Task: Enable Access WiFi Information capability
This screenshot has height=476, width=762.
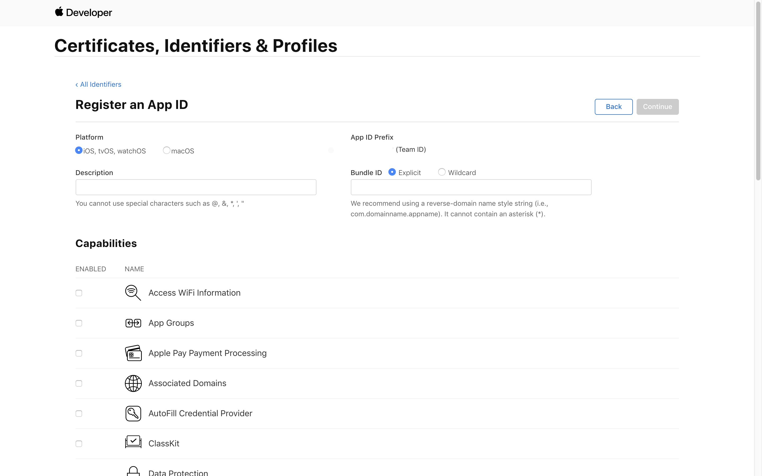Action: pos(79,293)
